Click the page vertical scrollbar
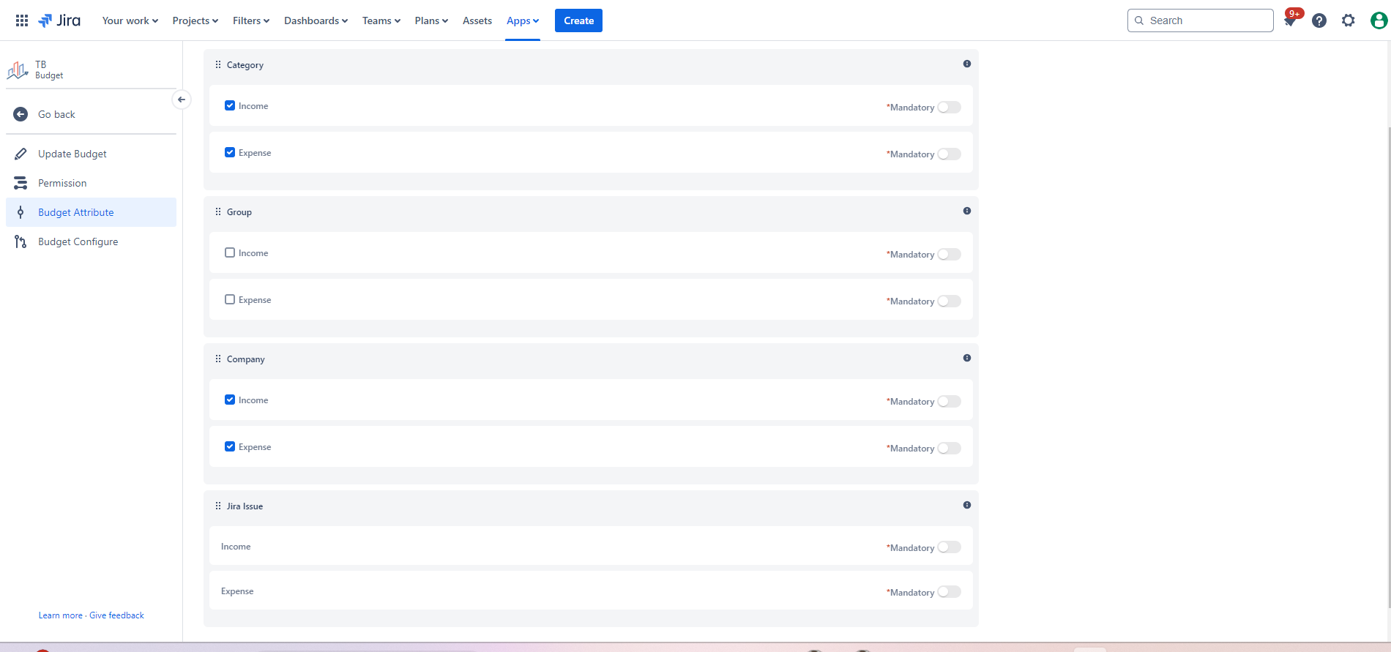Viewport: 1391px width, 652px height. pos(1389,366)
